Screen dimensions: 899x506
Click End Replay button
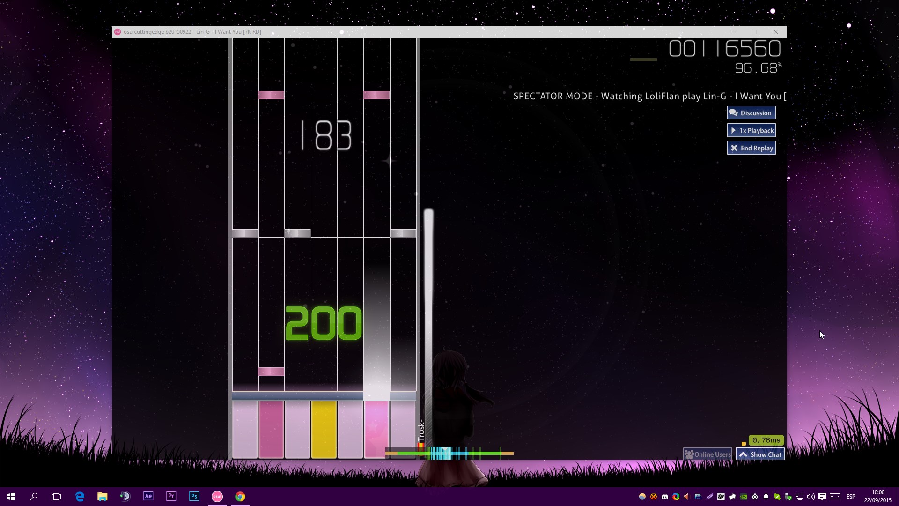751,148
